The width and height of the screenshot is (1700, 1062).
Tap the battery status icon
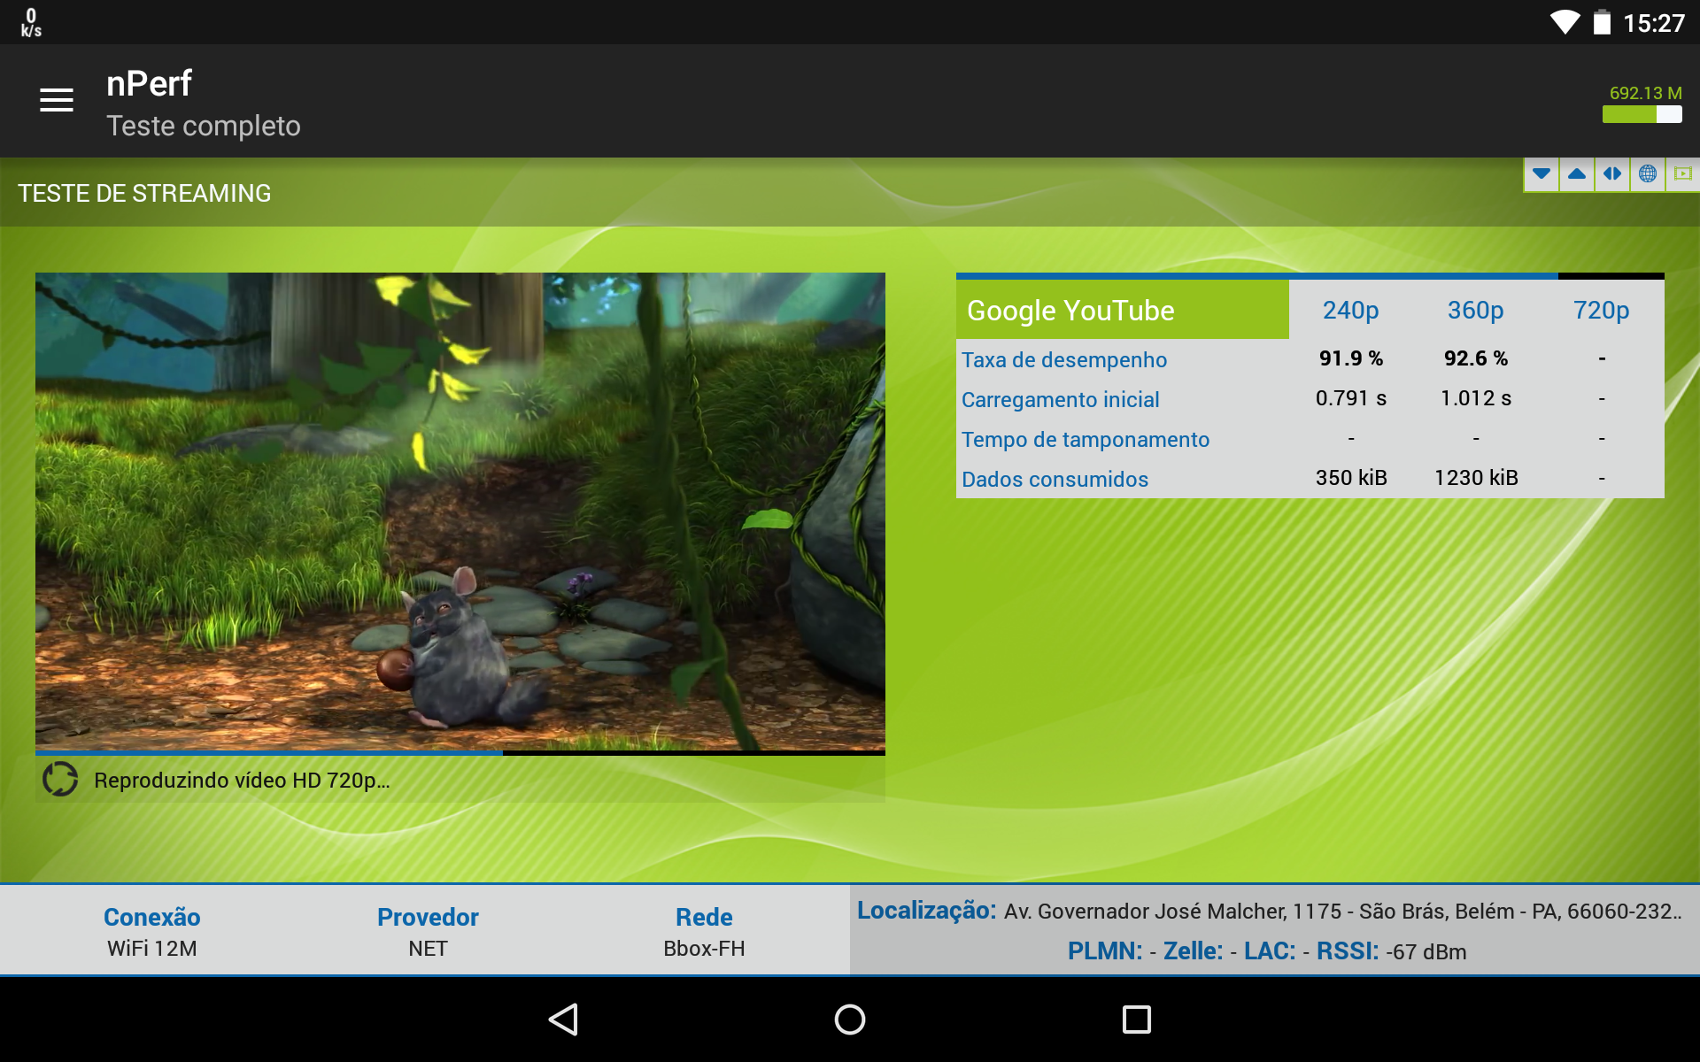point(1602,22)
